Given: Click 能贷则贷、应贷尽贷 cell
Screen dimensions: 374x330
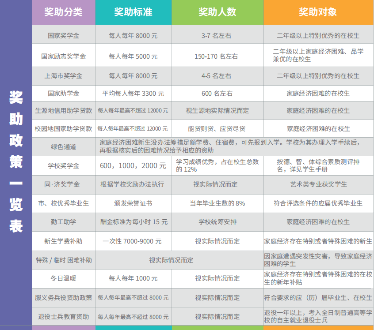Looking at the screenshot, I should 218,129.
